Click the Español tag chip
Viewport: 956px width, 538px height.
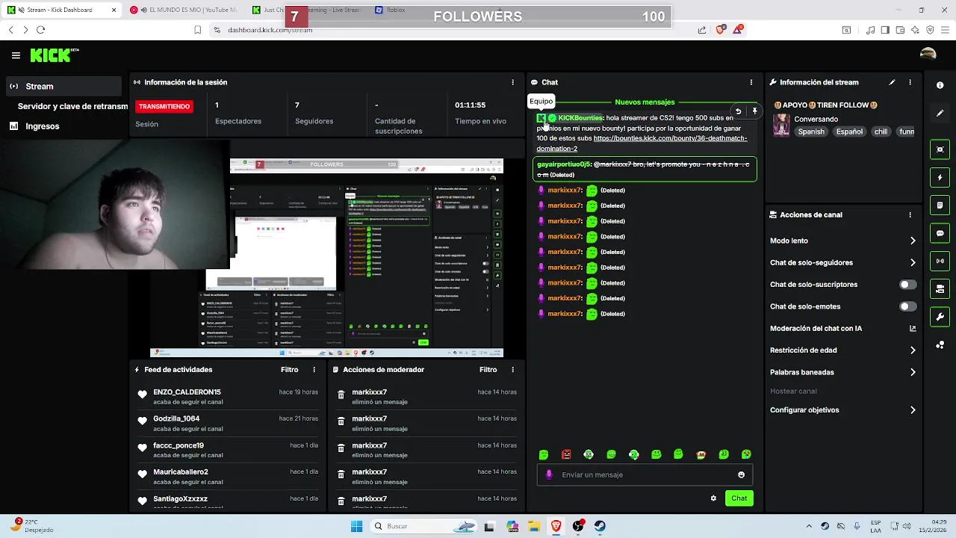tap(849, 132)
